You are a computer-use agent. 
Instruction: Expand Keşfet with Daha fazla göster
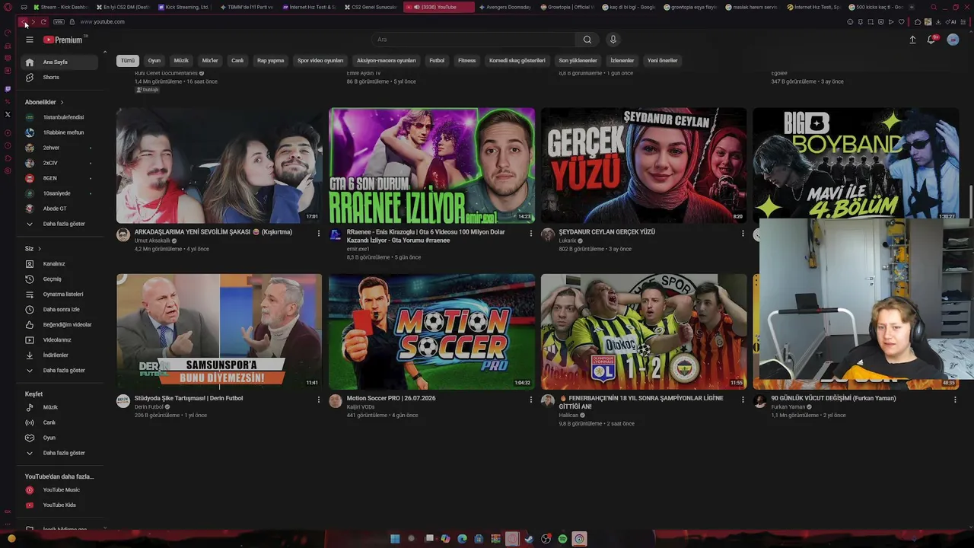pyautogui.click(x=61, y=453)
